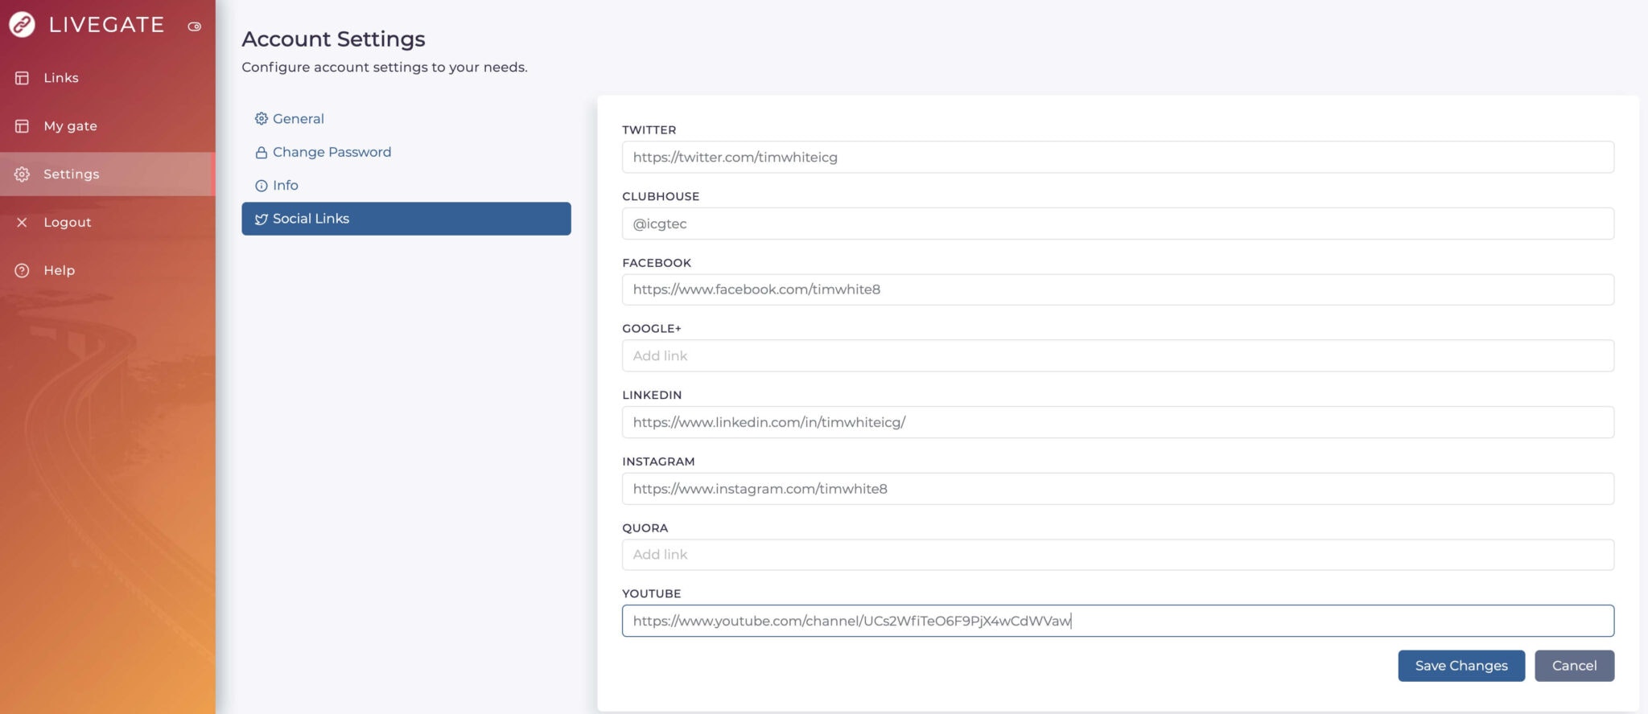Click the GOOGLE+ field label

[x=652, y=329]
